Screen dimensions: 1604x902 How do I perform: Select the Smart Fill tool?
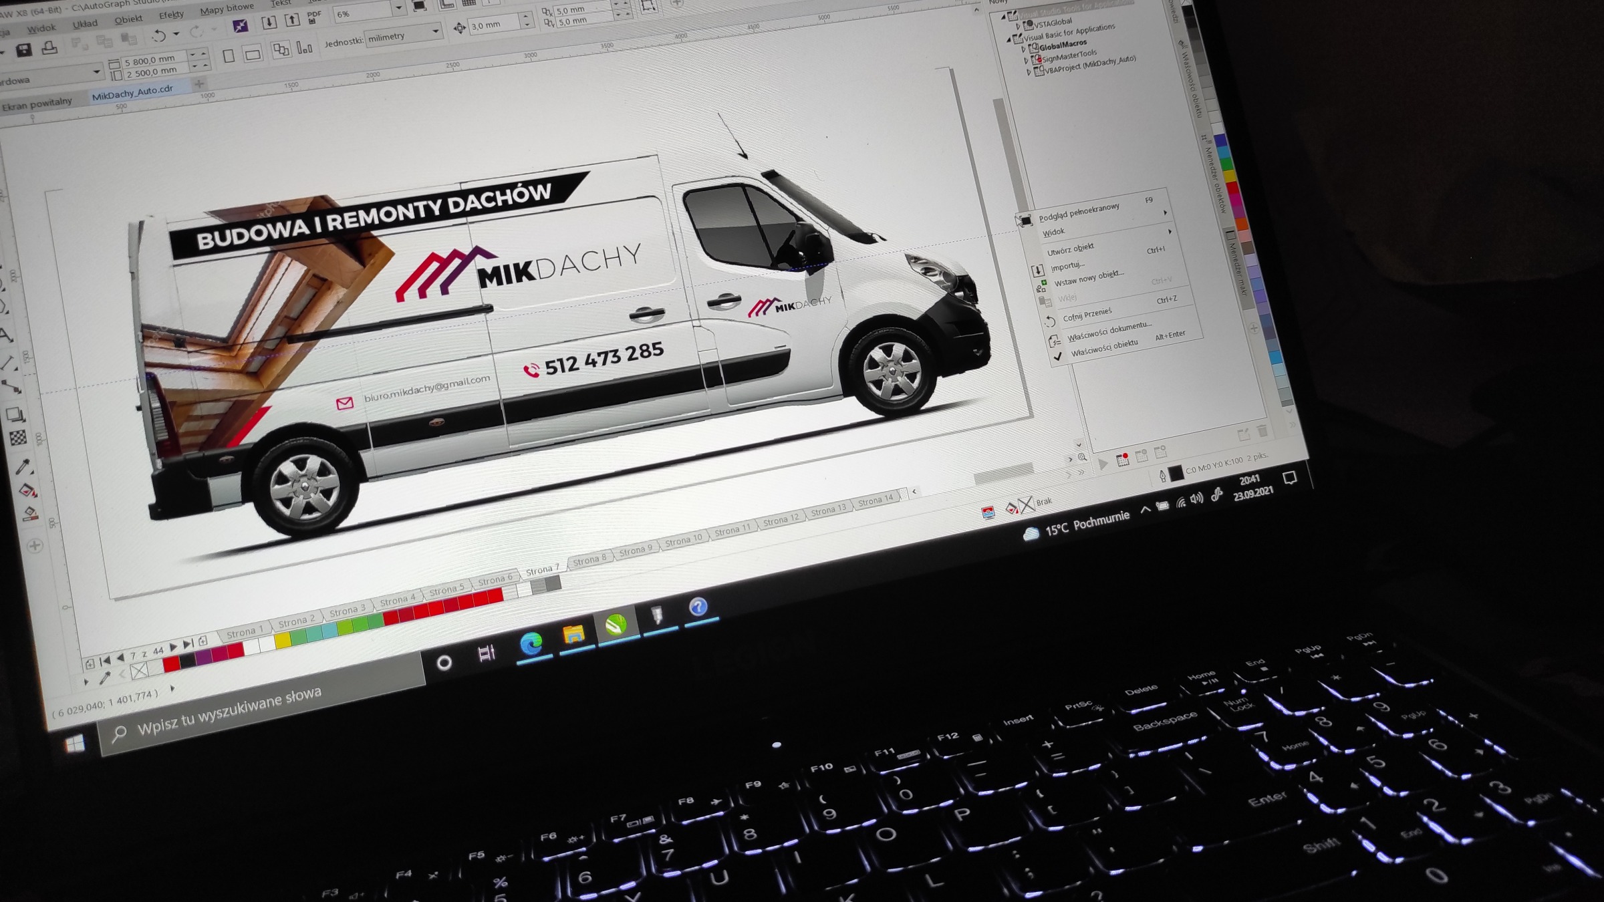[x=31, y=514]
